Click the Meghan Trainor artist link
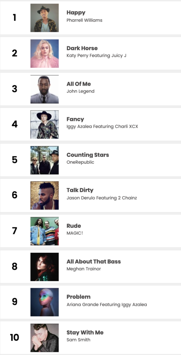The height and width of the screenshot is (355, 181). pos(84,269)
